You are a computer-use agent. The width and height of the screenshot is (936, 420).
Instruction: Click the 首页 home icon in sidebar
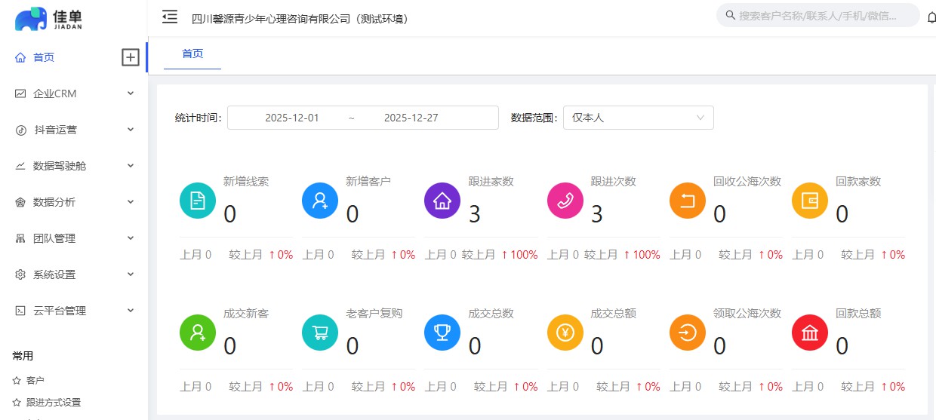click(20, 57)
